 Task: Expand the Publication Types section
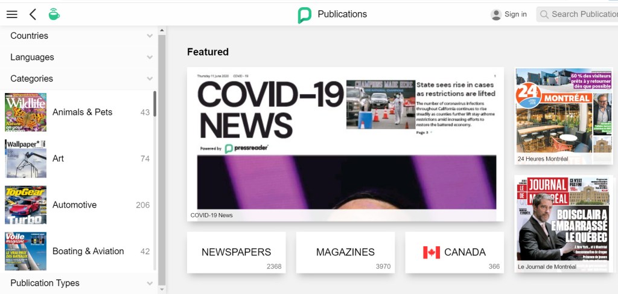(79, 283)
